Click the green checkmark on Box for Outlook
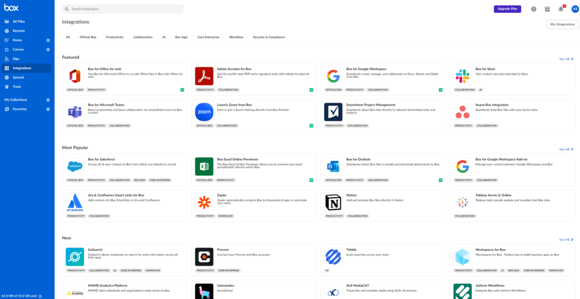 (440, 180)
